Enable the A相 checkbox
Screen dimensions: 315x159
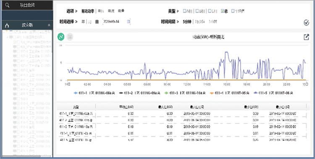coord(184,11)
